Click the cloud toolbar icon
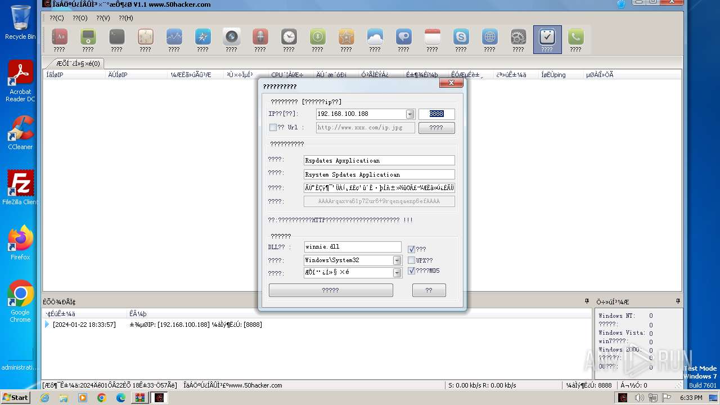 [375, 37]
